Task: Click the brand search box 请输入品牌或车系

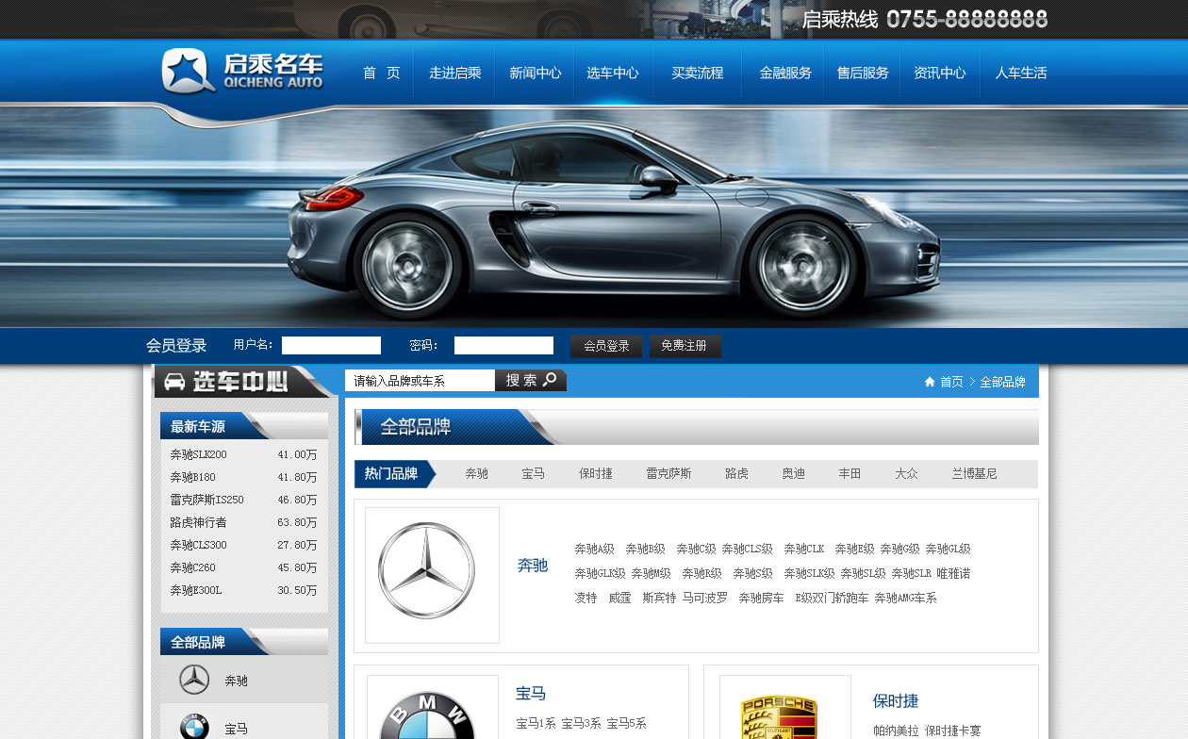Action: click(420, 381)
